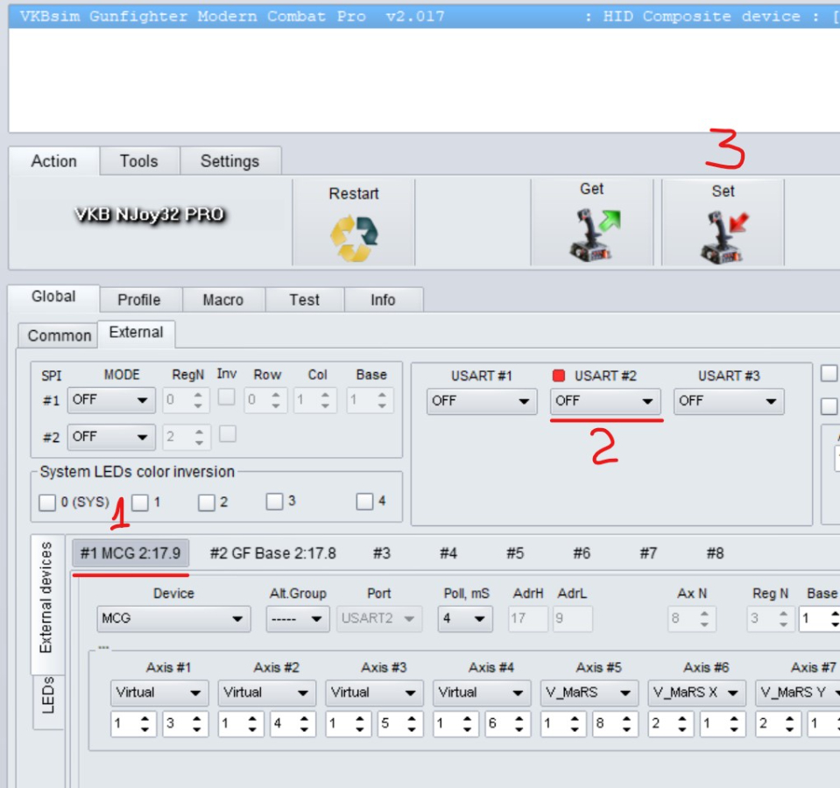Toggle LED color inversion checkbox 3
This screenshot has width=840, height=788.
[x=274, y=502]
